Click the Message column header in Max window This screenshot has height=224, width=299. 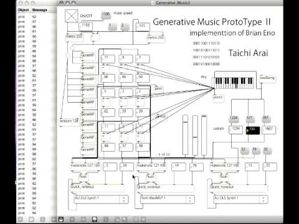click(40, 10)
